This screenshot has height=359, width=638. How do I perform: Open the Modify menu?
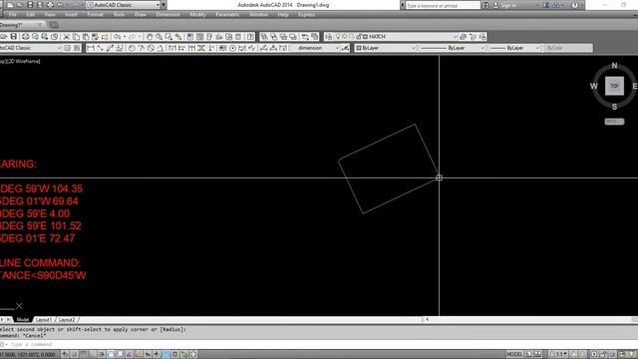pyautogui.click(x=197, y=15)
